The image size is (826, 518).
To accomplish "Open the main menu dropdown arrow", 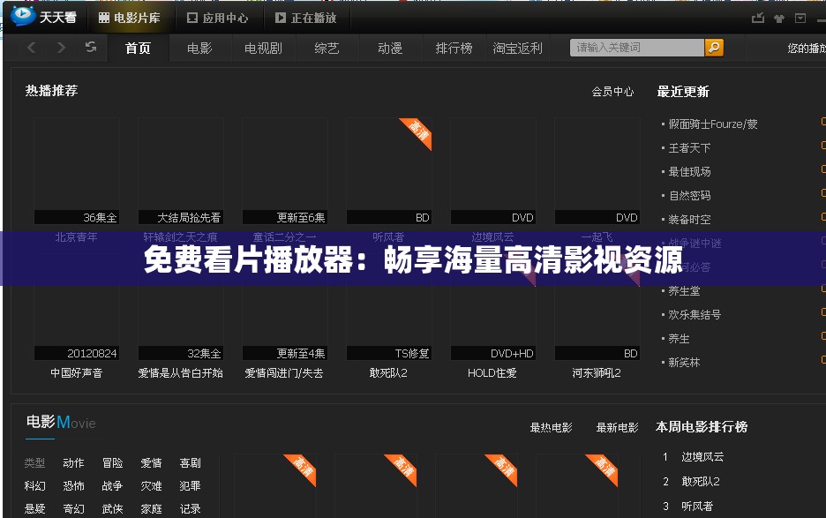I will (800, 19).
